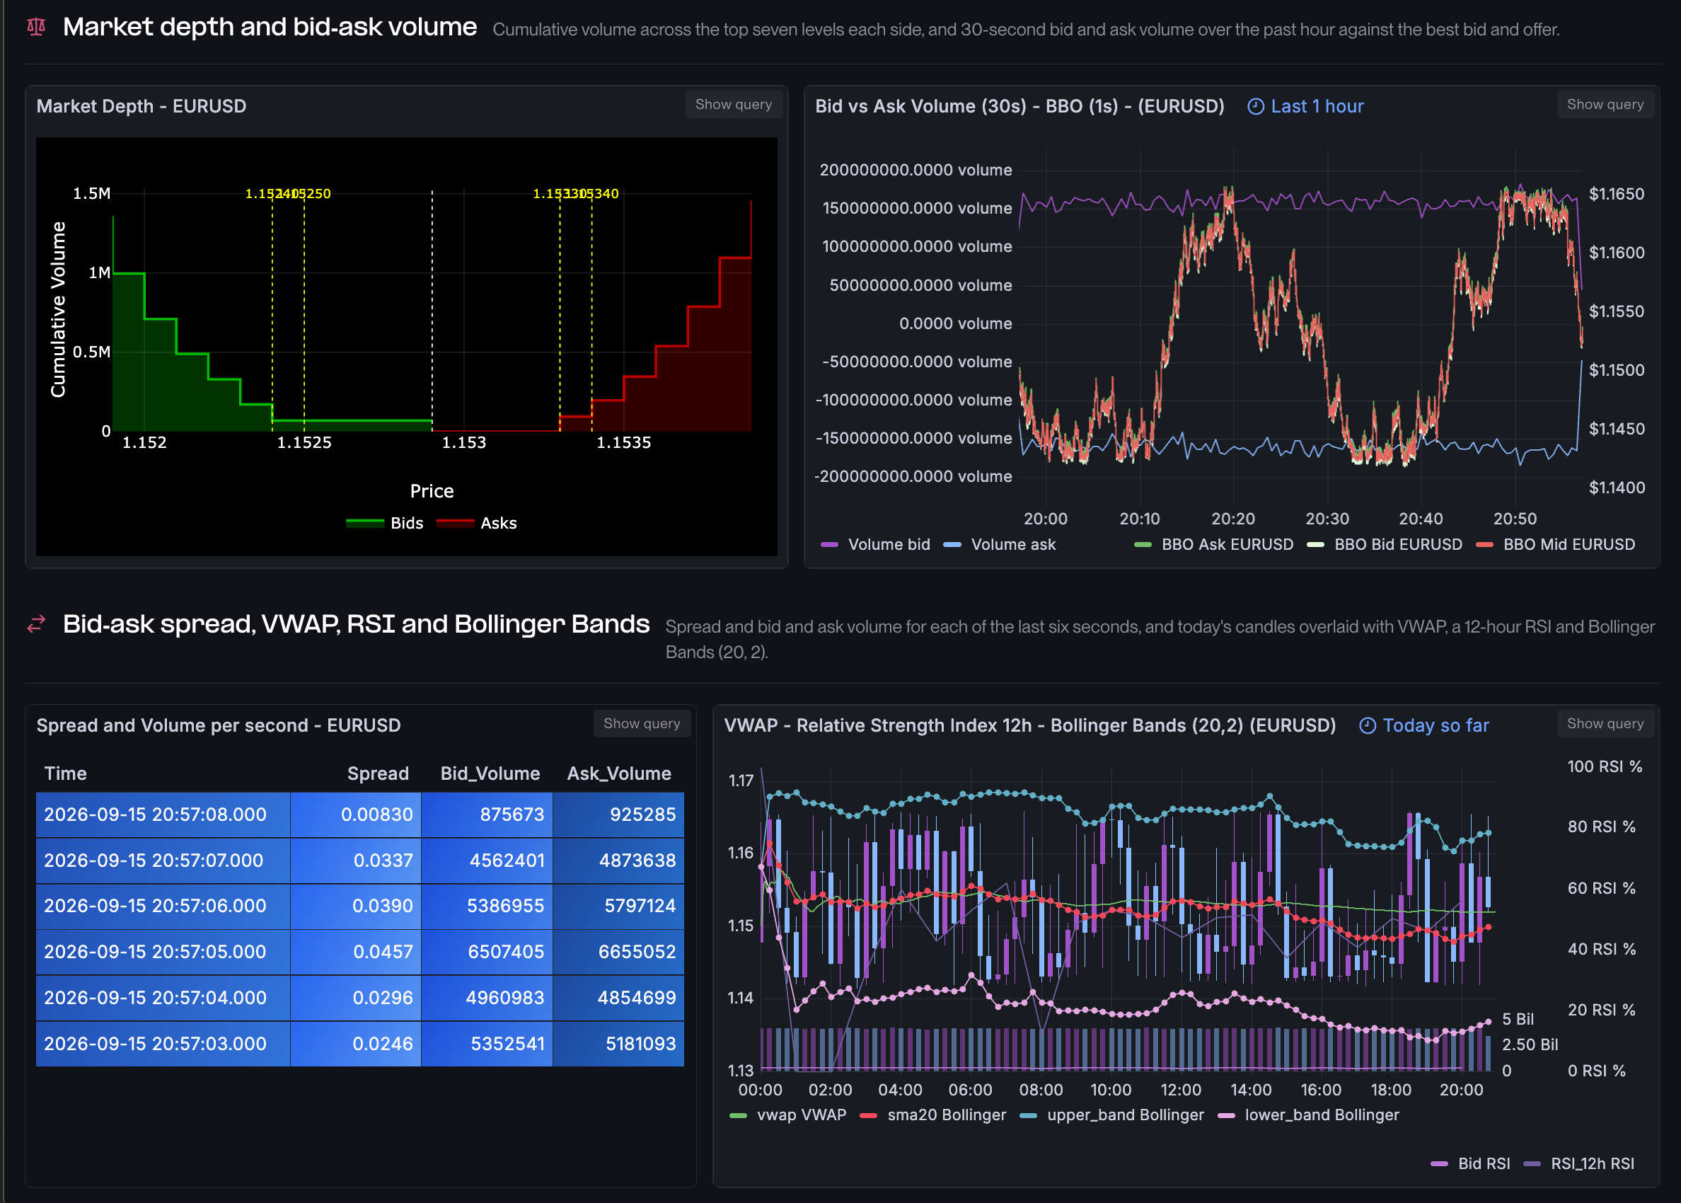Sort table by Ask_Volume column header
This screenshot has height=1203, width=1681.
[619, 774]
